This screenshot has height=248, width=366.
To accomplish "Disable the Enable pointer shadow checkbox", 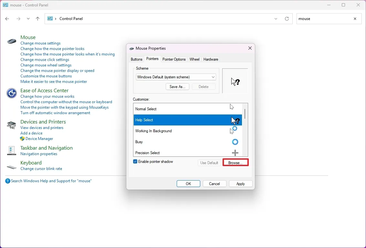I will tap(135, 161).
